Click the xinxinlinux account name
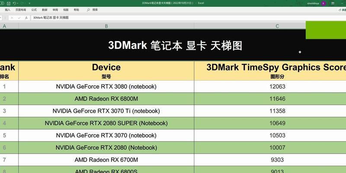Screen dimensions: 346x173 coord(313,3)
